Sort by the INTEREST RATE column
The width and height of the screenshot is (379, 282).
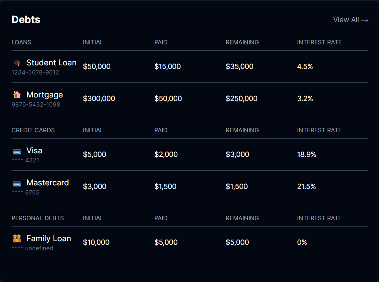tap(319, 42)
